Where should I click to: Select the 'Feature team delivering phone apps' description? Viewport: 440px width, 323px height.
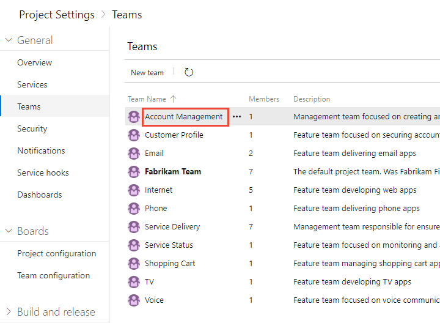point(356,209)
